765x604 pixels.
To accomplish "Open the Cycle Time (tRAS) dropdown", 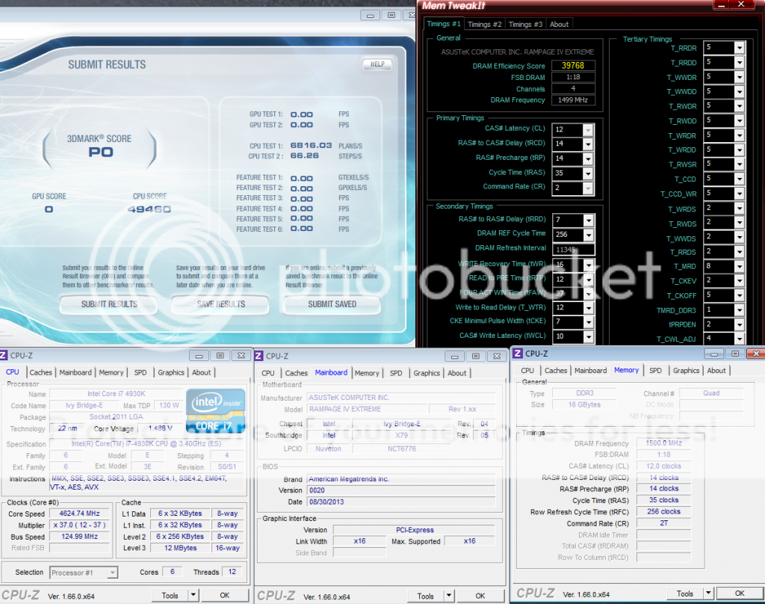I will [x=587, y=173].
